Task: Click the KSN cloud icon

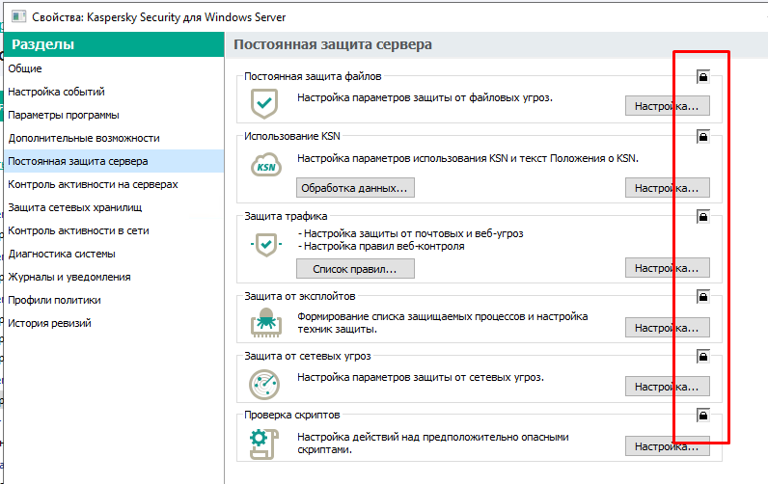Action: point(264,166)
